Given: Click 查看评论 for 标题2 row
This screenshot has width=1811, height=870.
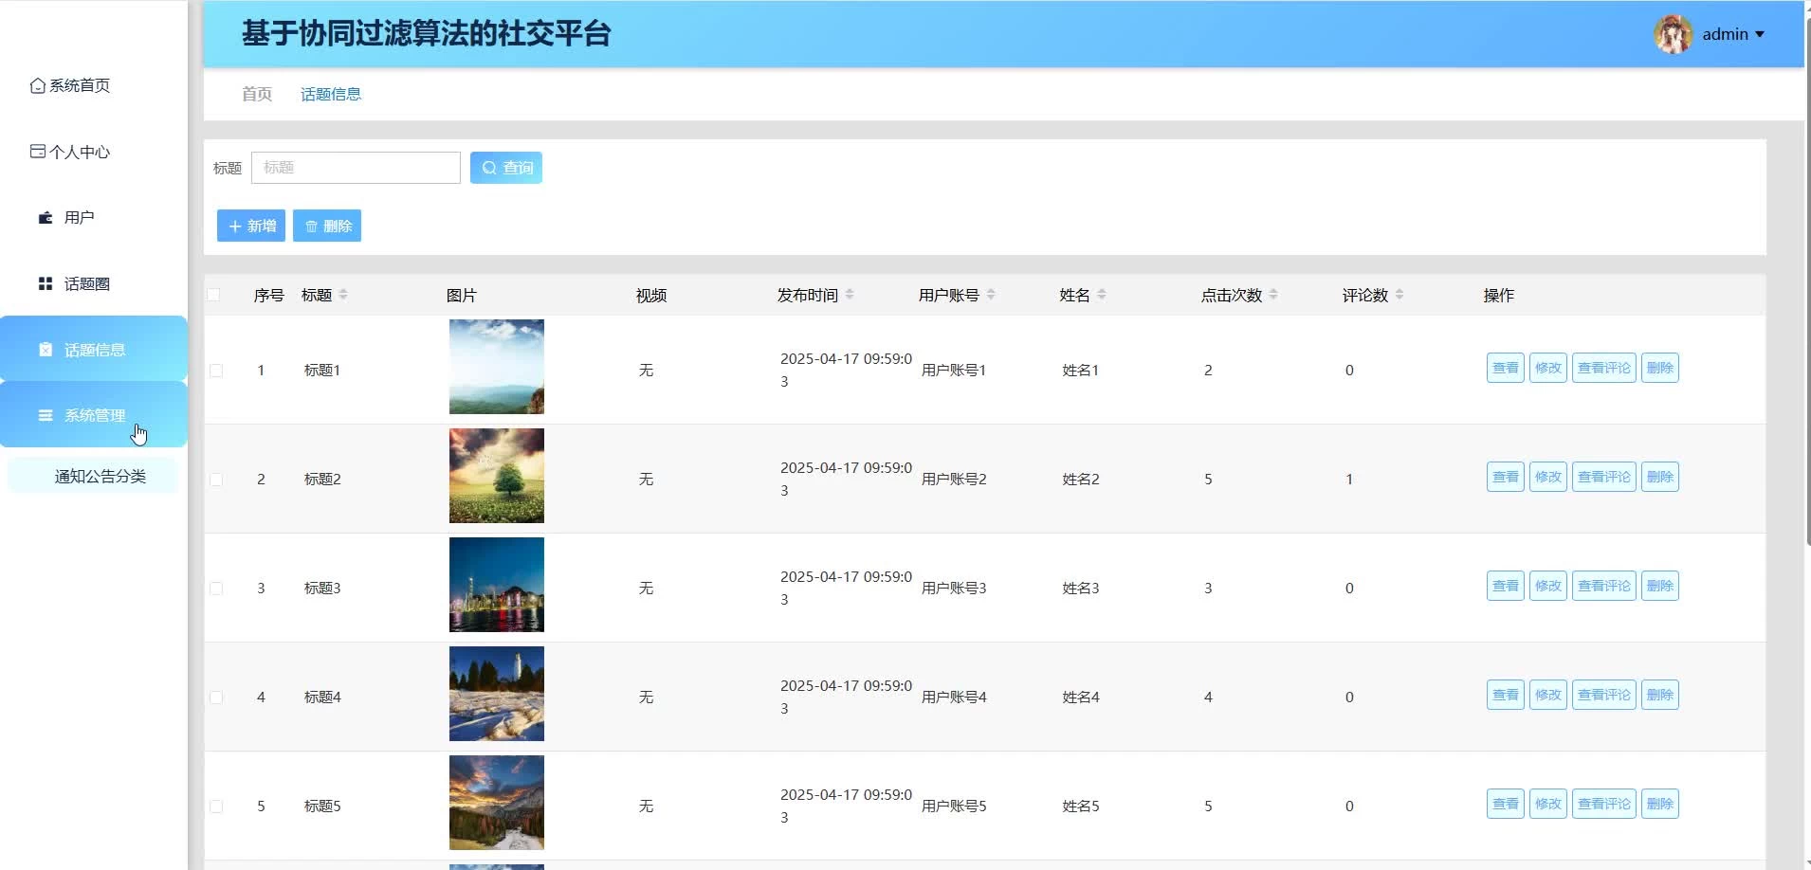Looking at the screenshot, I should coord(1603,477).
